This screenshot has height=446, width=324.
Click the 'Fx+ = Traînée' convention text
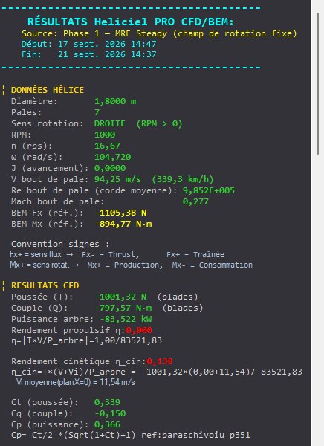(195, 254)
